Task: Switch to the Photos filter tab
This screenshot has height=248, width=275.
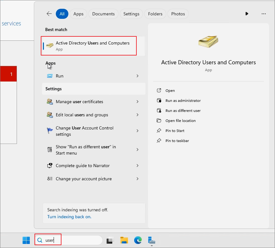Action: click(x=178, y=14)
